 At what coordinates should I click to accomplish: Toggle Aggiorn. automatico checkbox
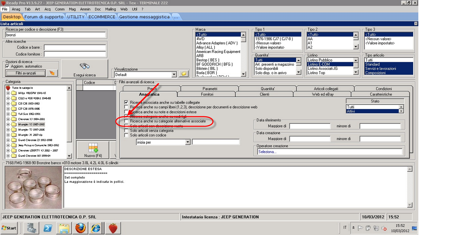tap(8, 66)
